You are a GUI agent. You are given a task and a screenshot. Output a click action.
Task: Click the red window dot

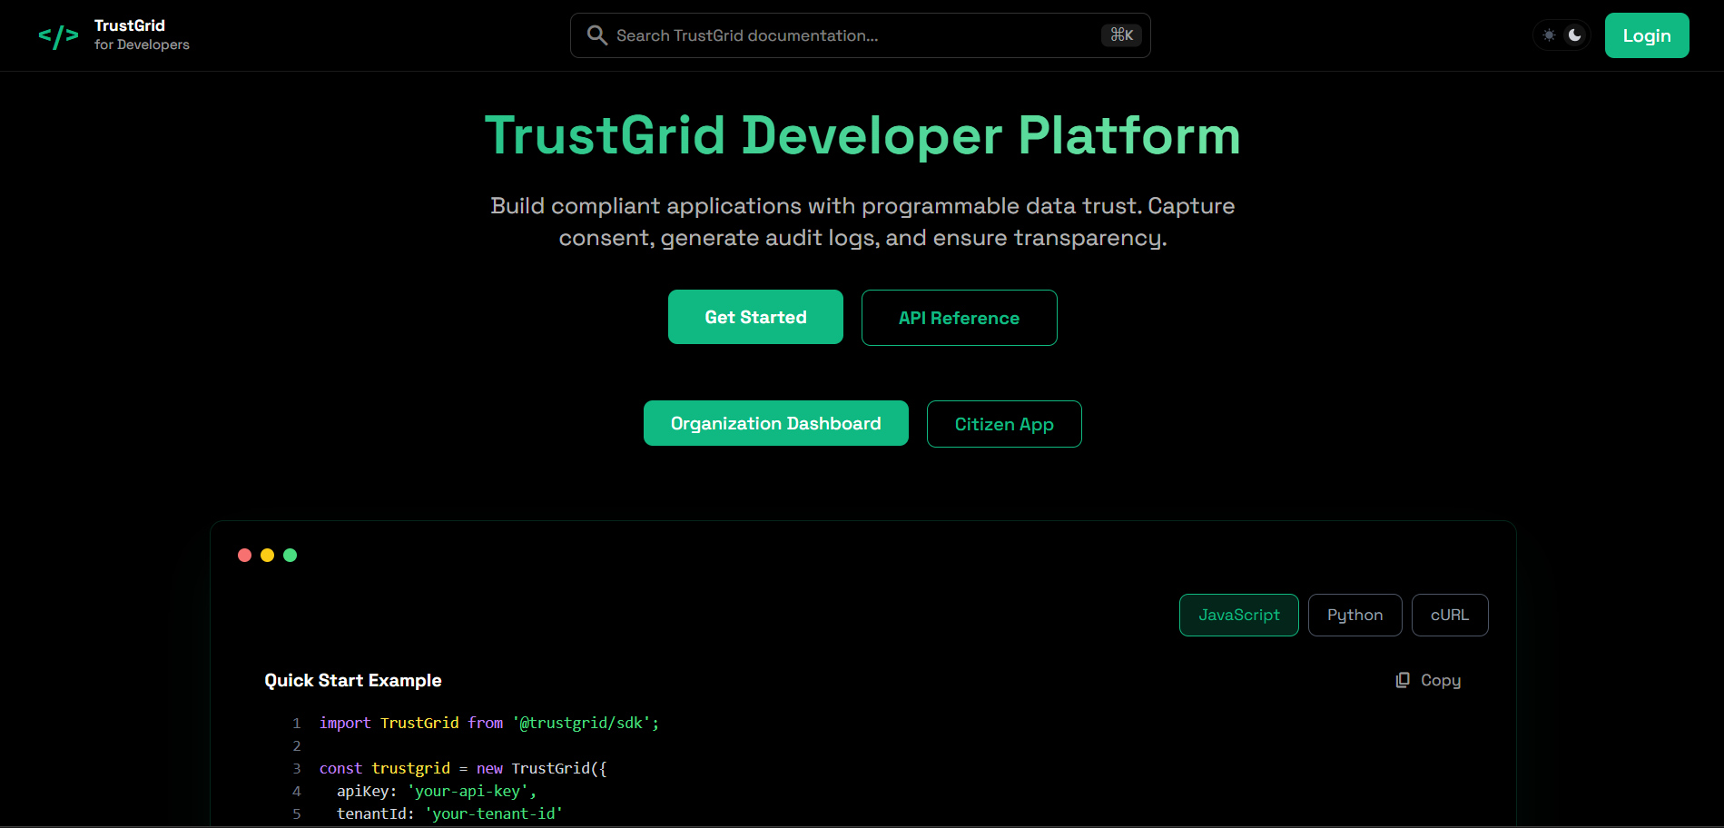(x=244, y=555)
